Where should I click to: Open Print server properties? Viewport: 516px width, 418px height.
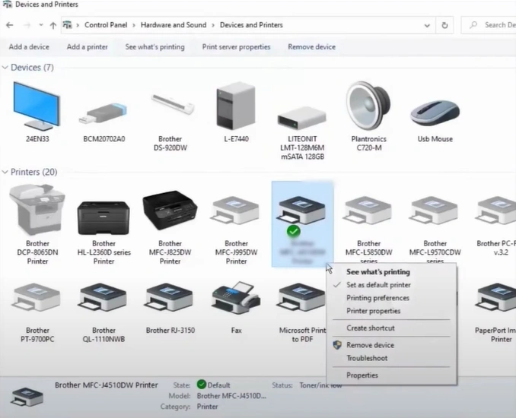(x=236, y=47)
